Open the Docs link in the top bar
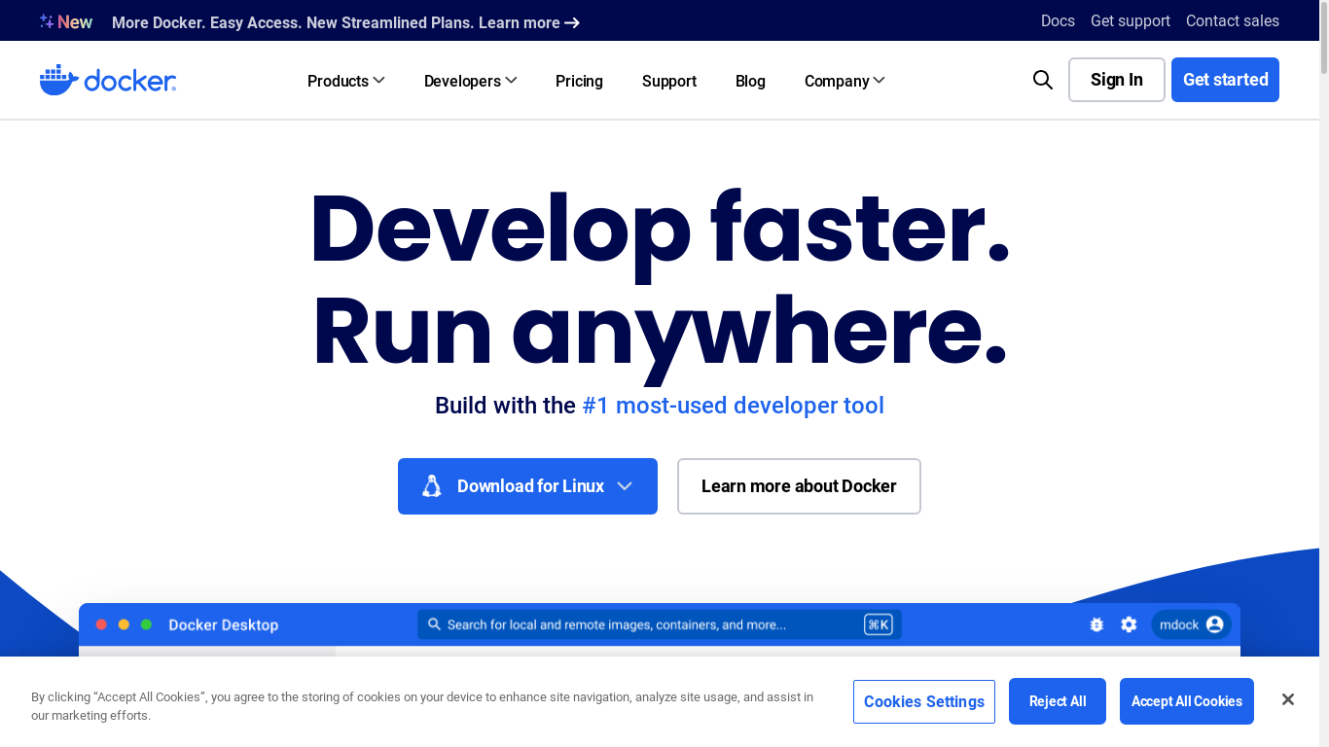 pos(1058,20)
